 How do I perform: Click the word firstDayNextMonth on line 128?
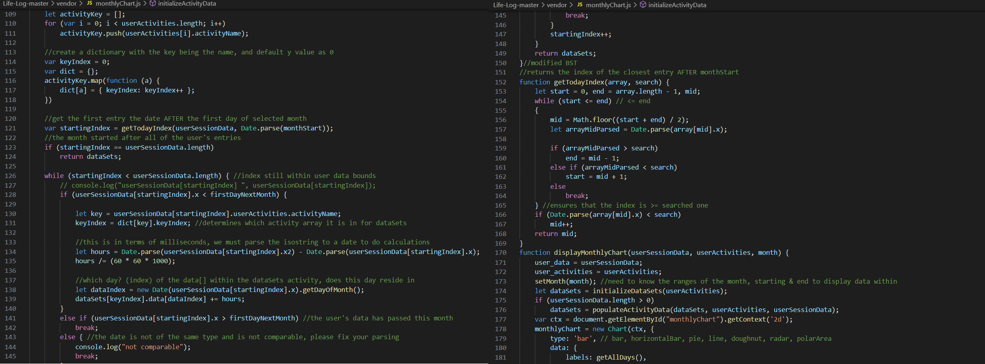pyautogui.click(x=248, y=194)
